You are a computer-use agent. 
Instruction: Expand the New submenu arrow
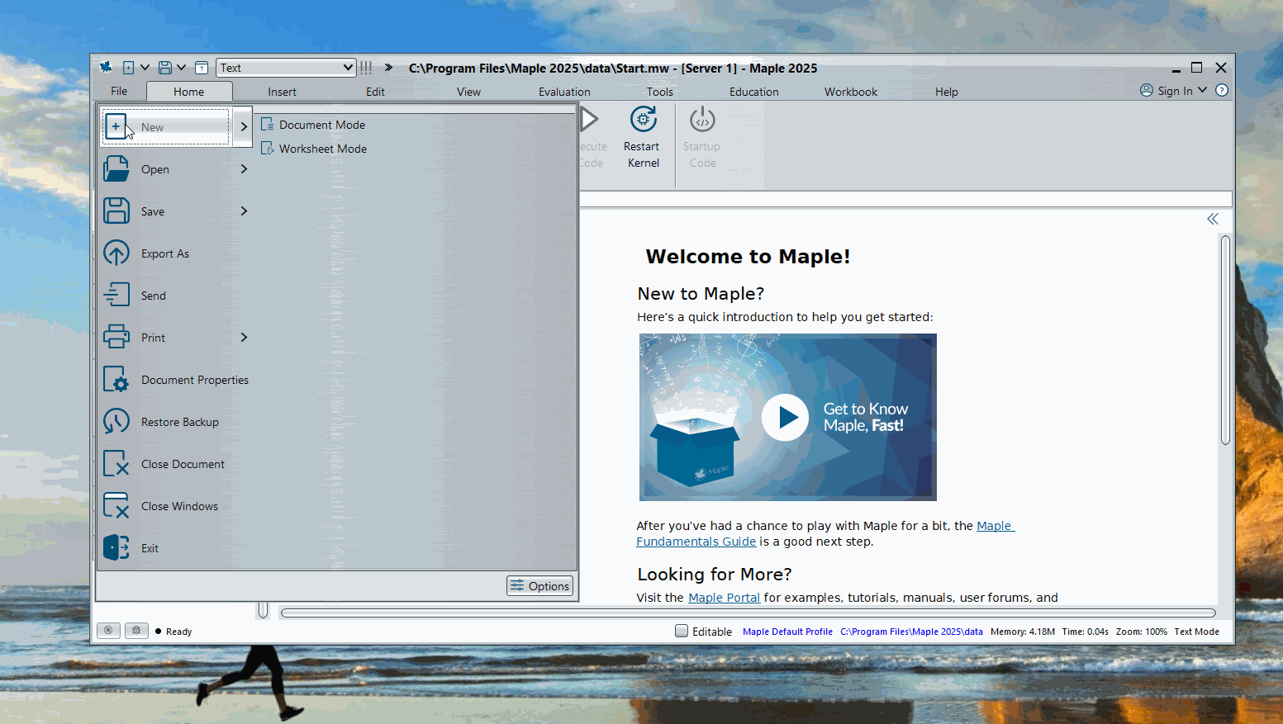(244, 126)
